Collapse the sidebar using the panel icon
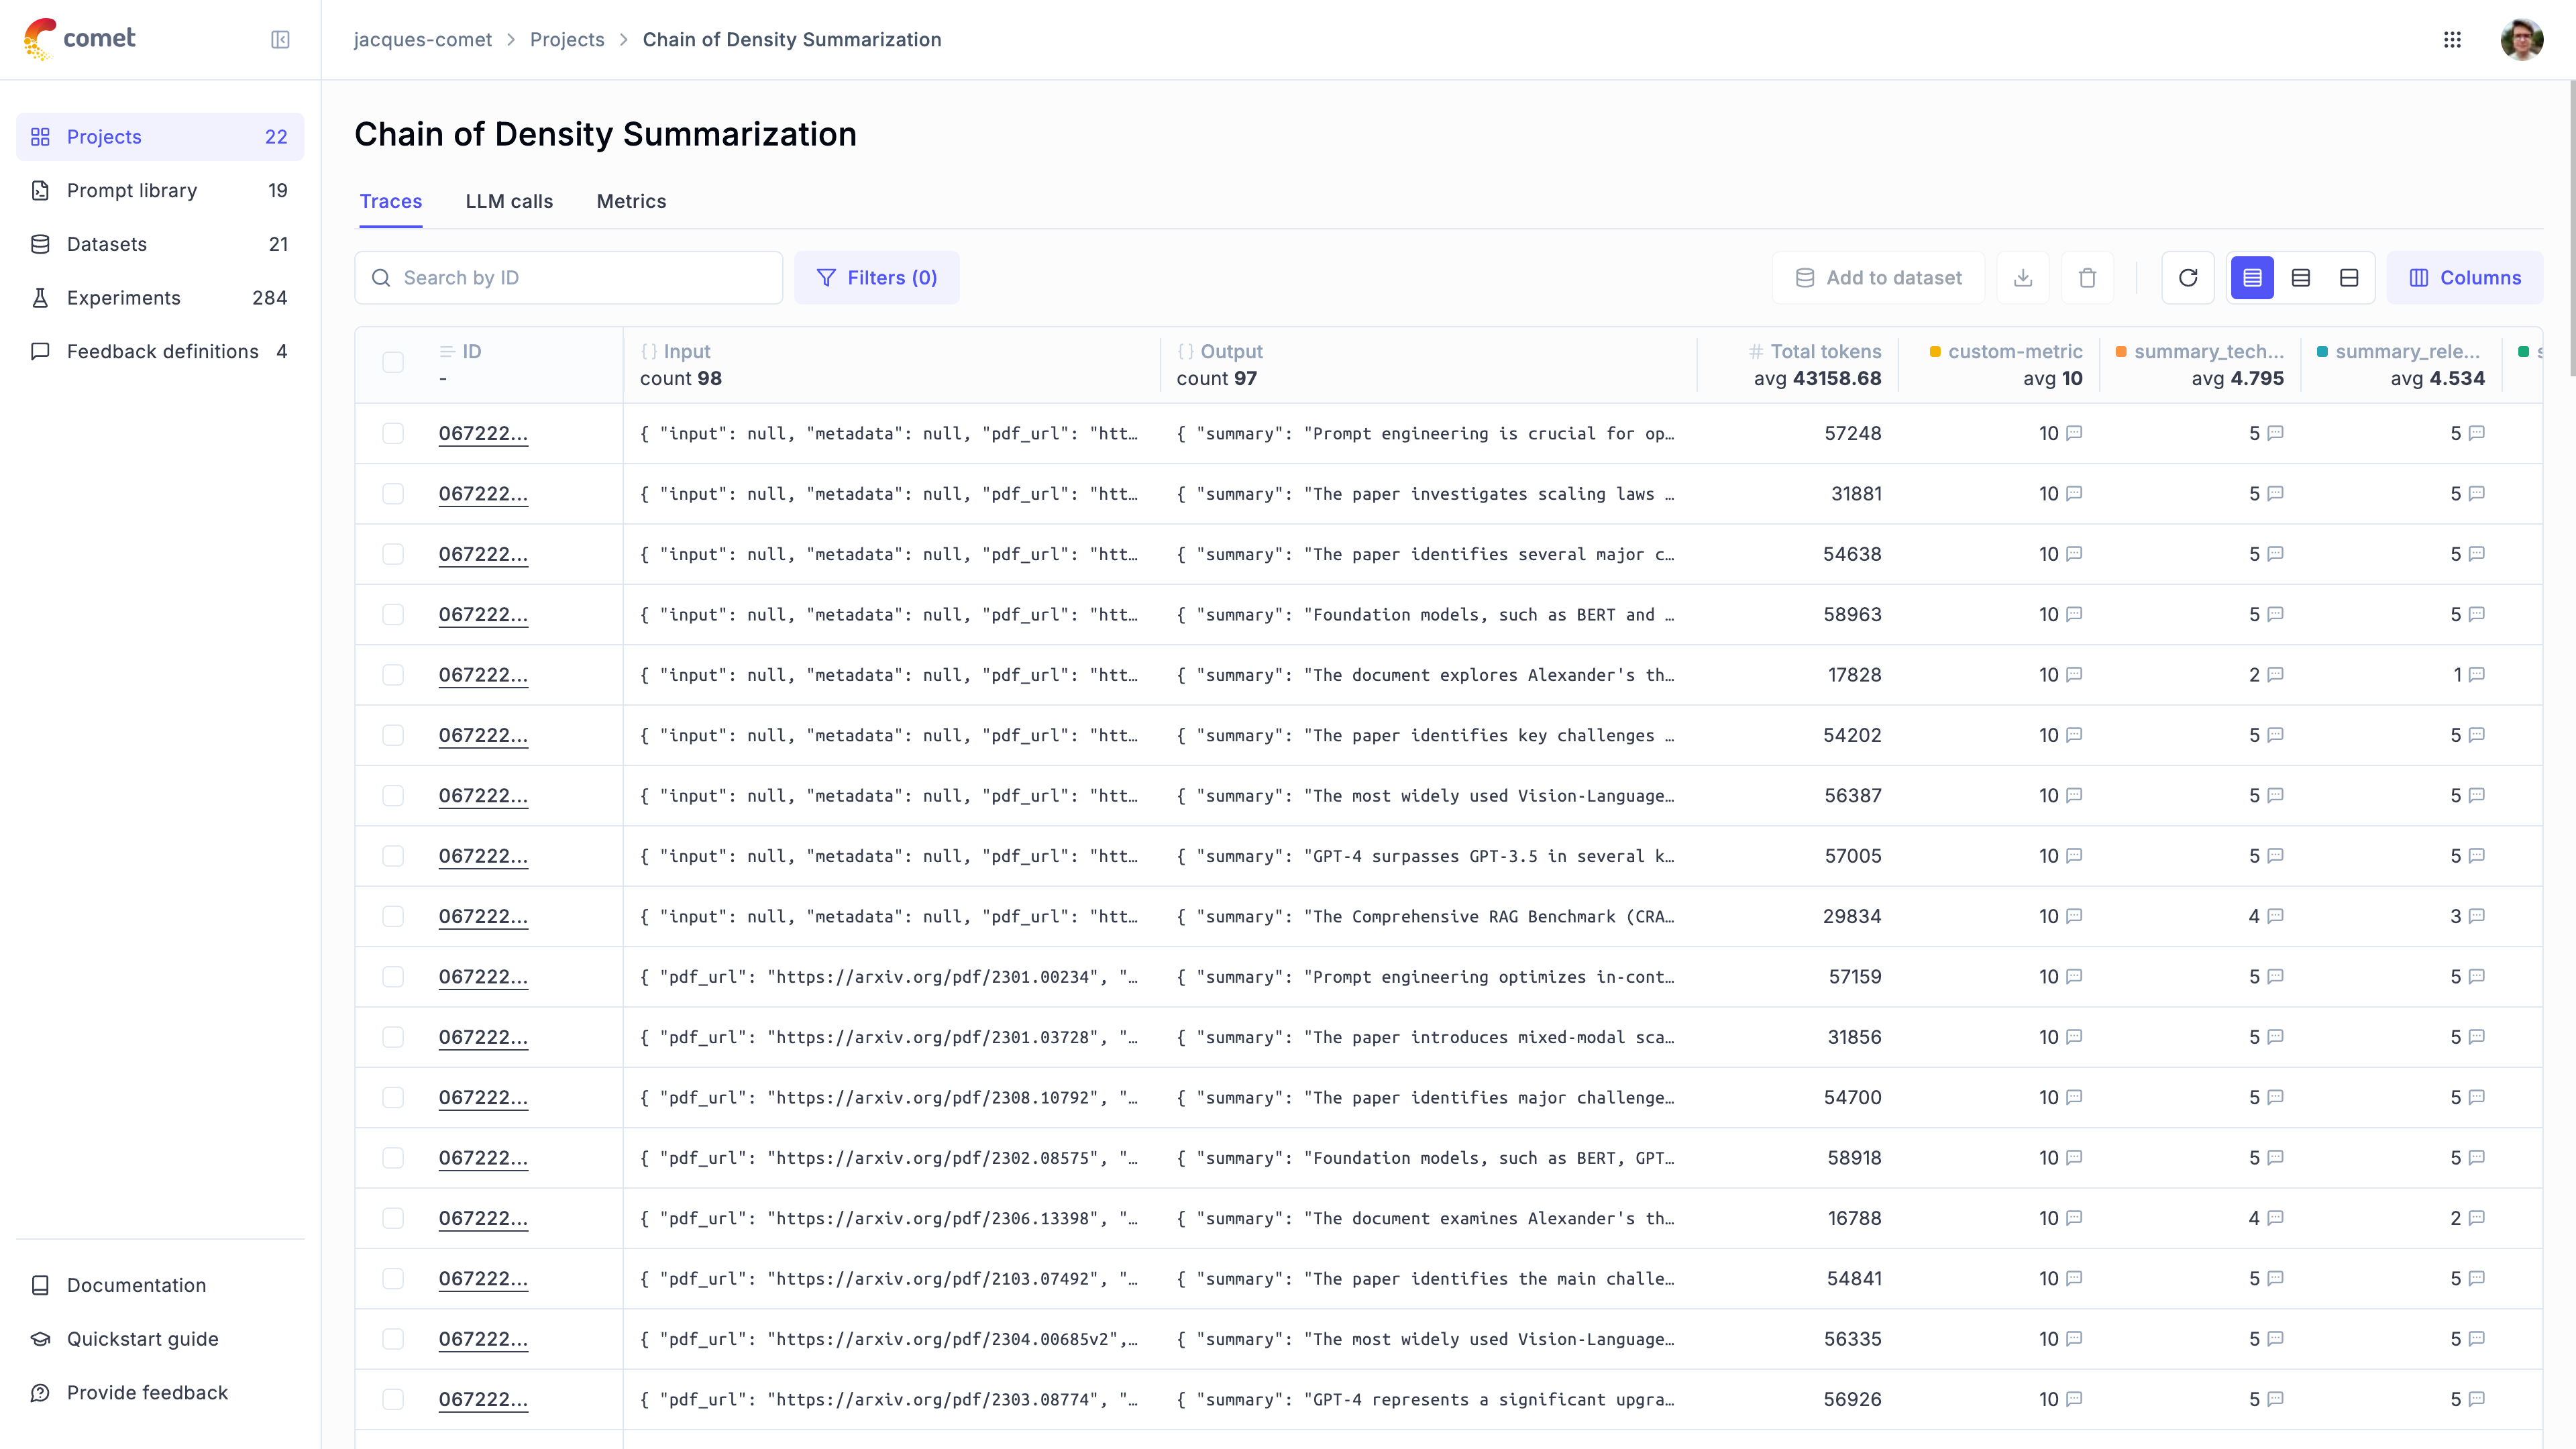The height and width of the screenshot is (1449, 2576). (x=280, y=40)
